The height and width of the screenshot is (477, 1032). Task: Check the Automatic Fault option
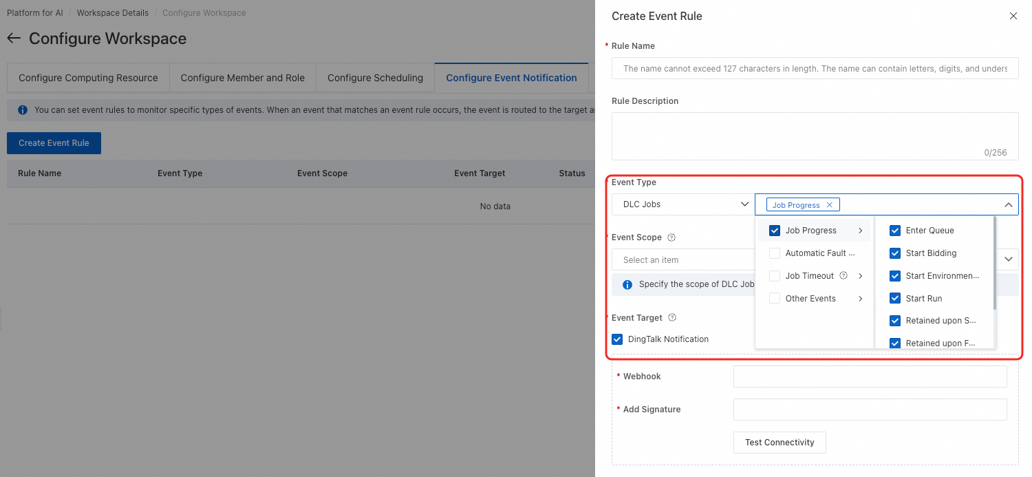pyautogui.click(x=775, y=253)
